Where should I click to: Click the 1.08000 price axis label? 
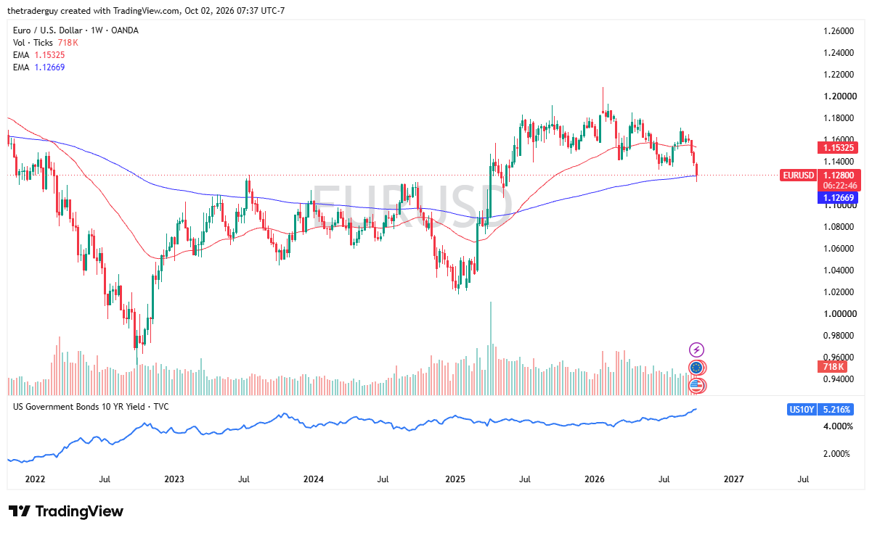[x=839, y=227]
